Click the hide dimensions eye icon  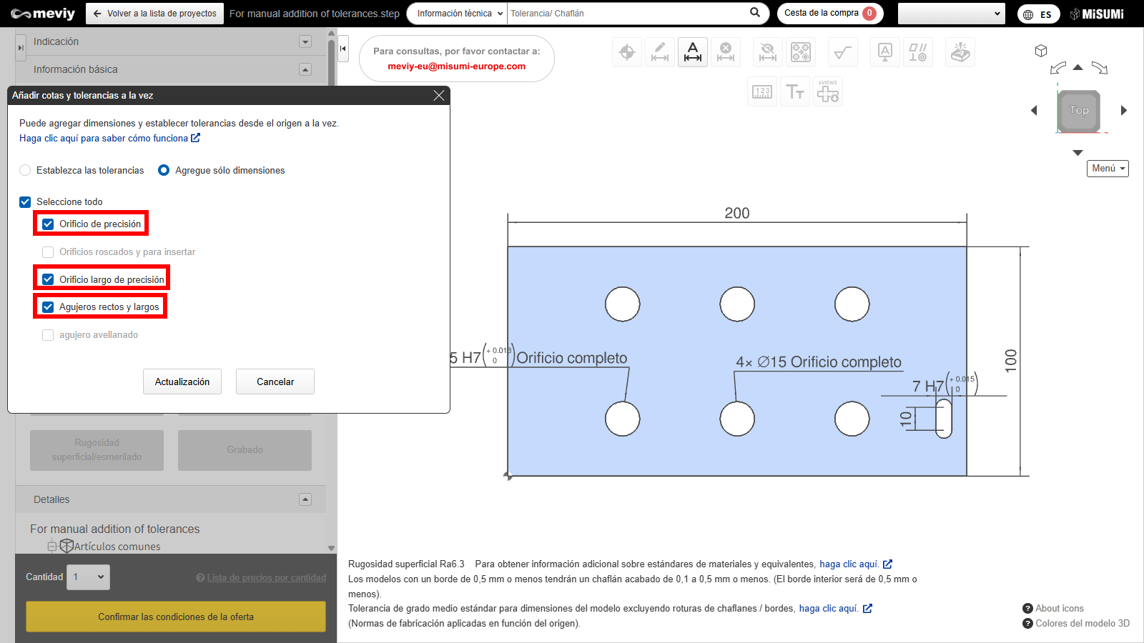767,52
